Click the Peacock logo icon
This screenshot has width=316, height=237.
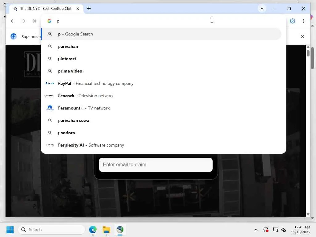[50, 96]
